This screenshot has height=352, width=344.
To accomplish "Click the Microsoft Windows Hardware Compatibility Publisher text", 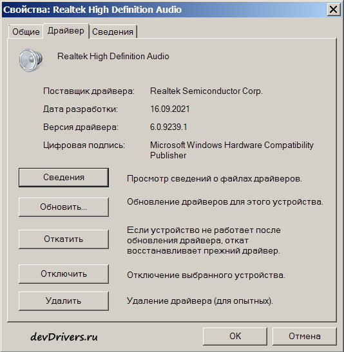I will (232, 150).
